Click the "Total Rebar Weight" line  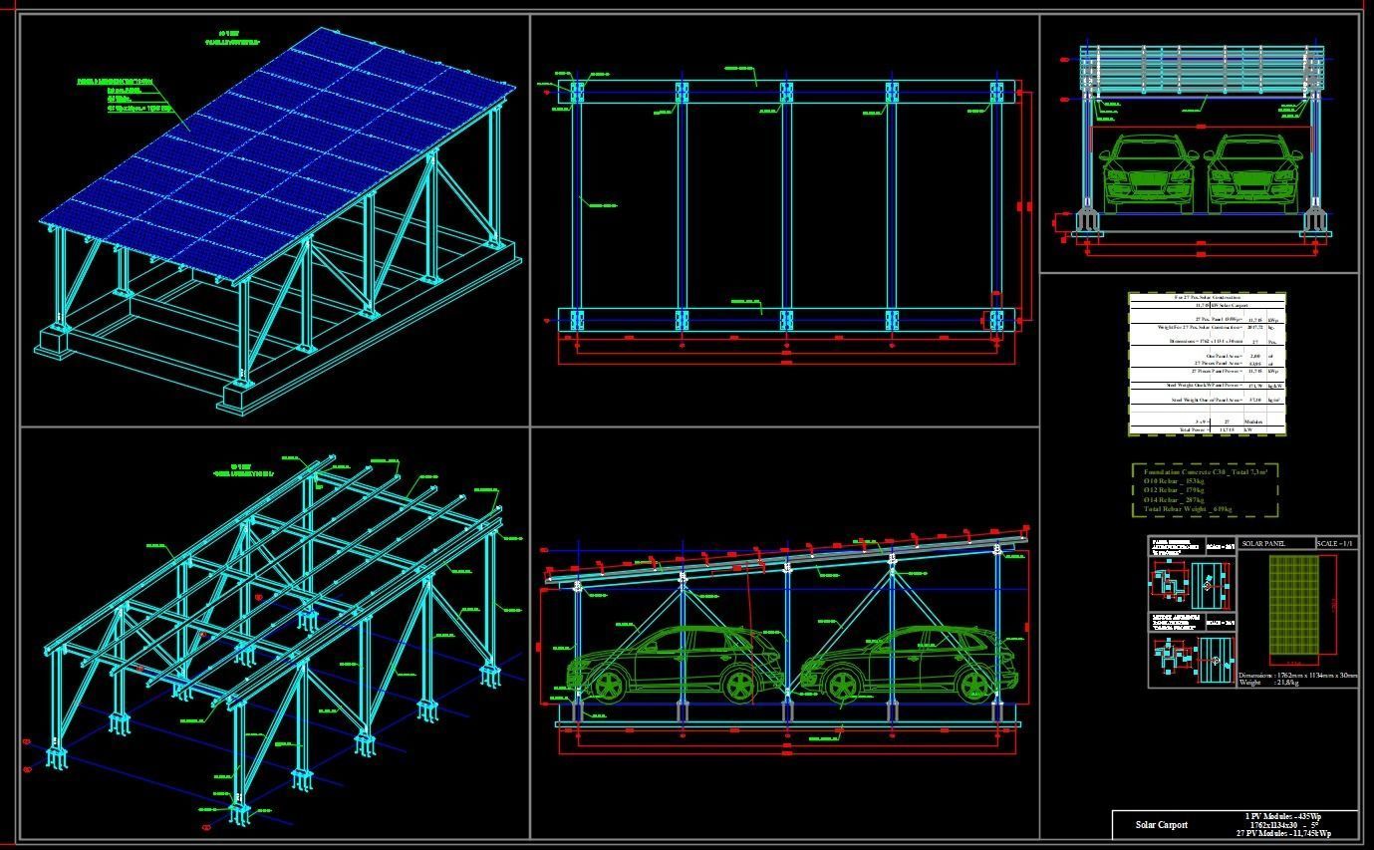pyautogui.click(x=1187, y=509)
